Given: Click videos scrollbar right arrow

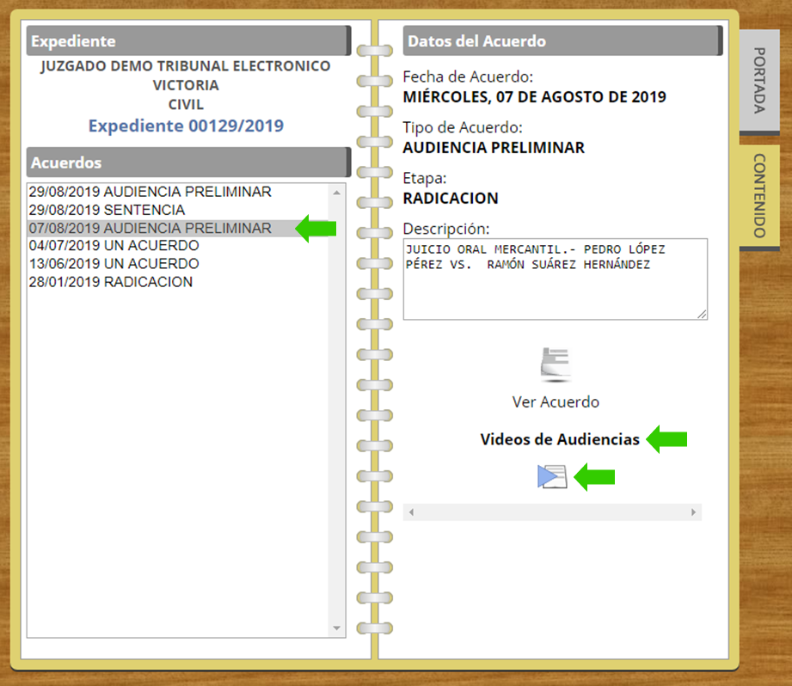Looking at the screenshot, I should pyautogui.click(x=693, y=512).
